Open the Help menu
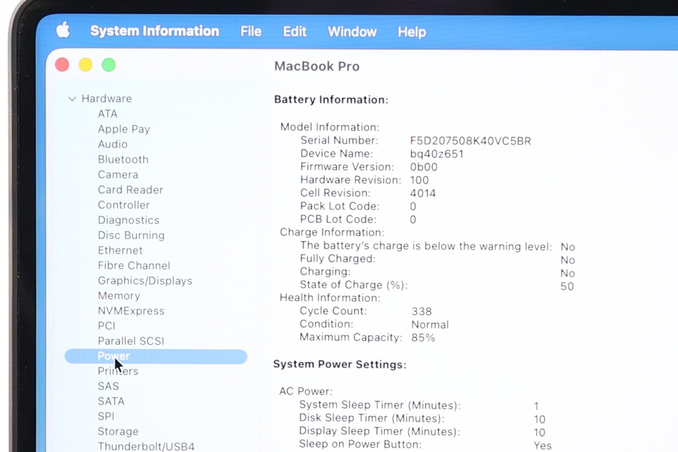 coord(411,32)
